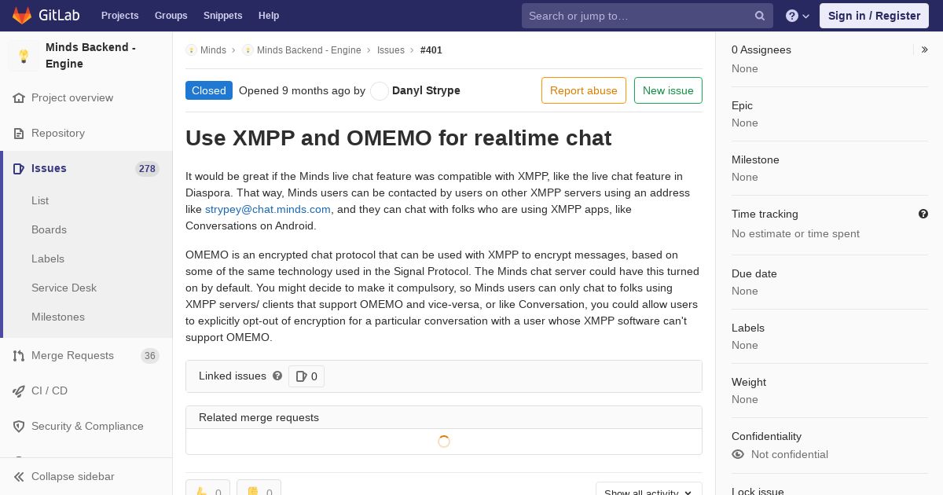Click the Issues count badge 278
This screenshot has width=943, height=495.
coord(147,169)
